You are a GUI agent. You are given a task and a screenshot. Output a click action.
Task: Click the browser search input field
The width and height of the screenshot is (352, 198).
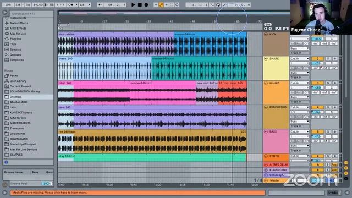[x=31, y=14]
